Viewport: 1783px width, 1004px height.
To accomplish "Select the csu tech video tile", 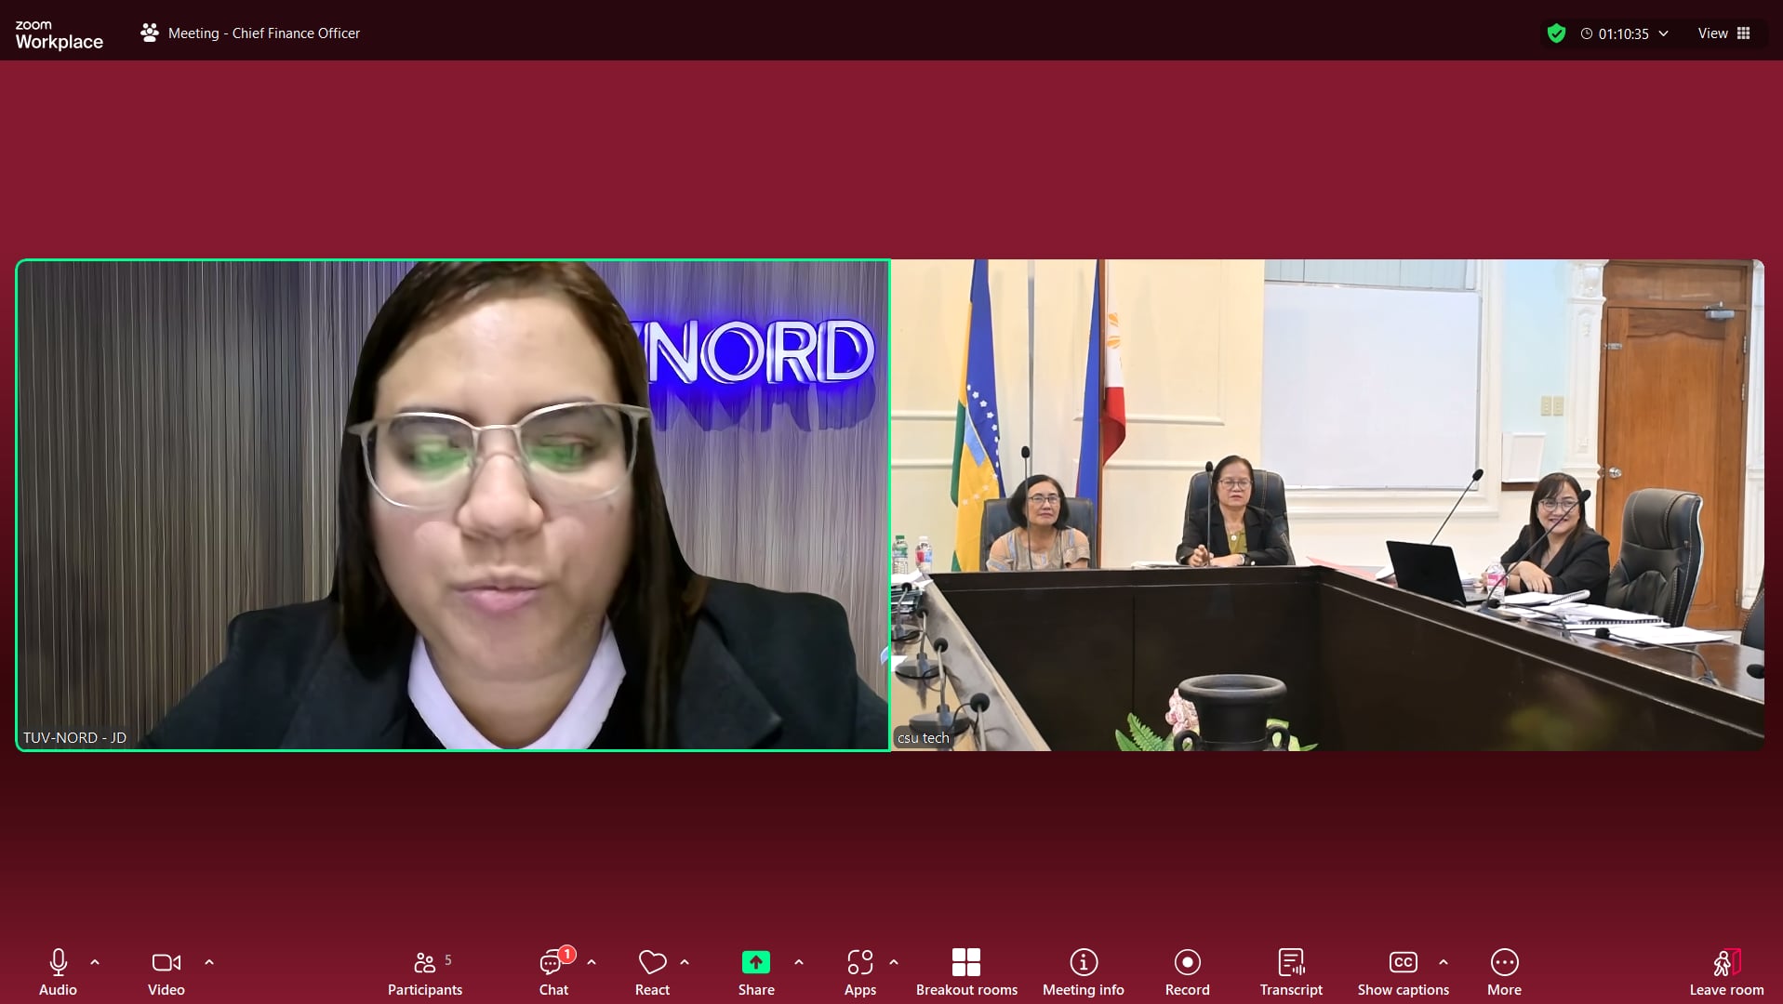I will point(1327,505).
